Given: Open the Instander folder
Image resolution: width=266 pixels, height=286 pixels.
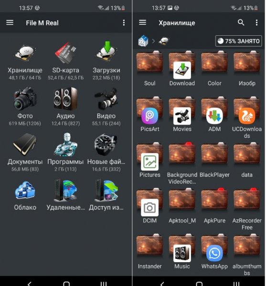Looking at the screenshot, I should click(x=150, y=246).
